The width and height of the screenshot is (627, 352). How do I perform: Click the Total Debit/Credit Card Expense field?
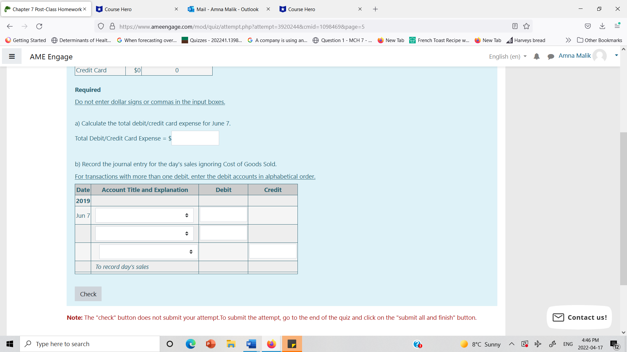pyautogui.click(x=195, y=138)
